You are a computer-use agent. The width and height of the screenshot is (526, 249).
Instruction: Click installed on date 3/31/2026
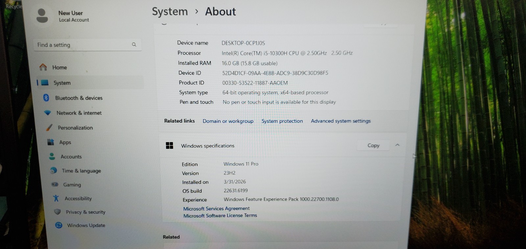point(235,182)
